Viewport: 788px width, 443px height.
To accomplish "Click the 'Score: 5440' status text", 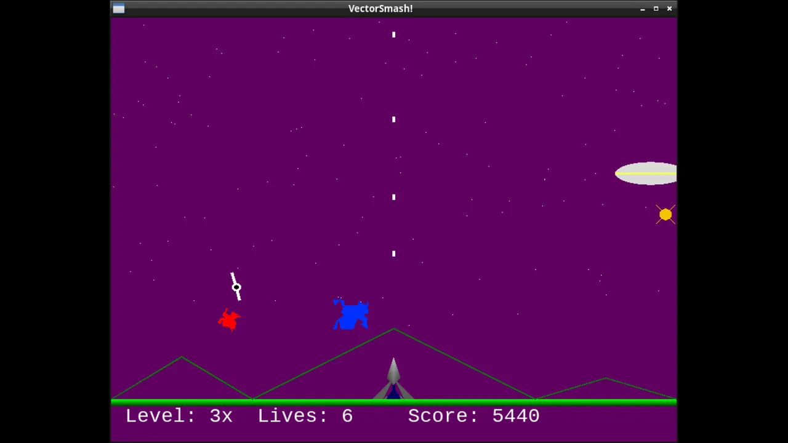I will [x=474, y=416].
